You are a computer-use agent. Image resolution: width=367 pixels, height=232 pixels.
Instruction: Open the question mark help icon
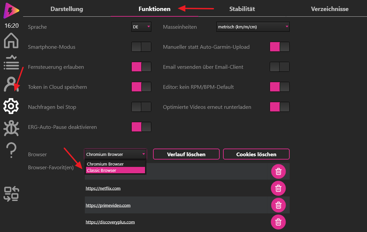tap(11, 150)
